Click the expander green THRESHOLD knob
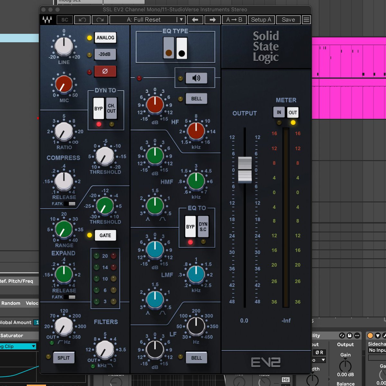386x386 pixels. point(105,206)
